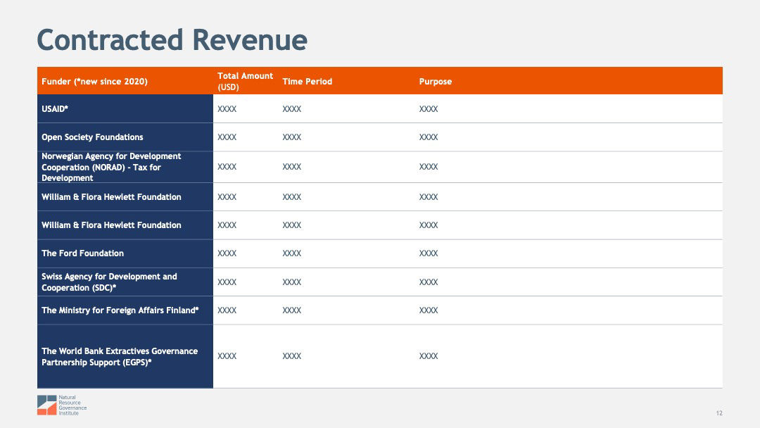Click The Ford Foundation cell
The height and width of the screenshot is (428, 760).
[125, 253]
